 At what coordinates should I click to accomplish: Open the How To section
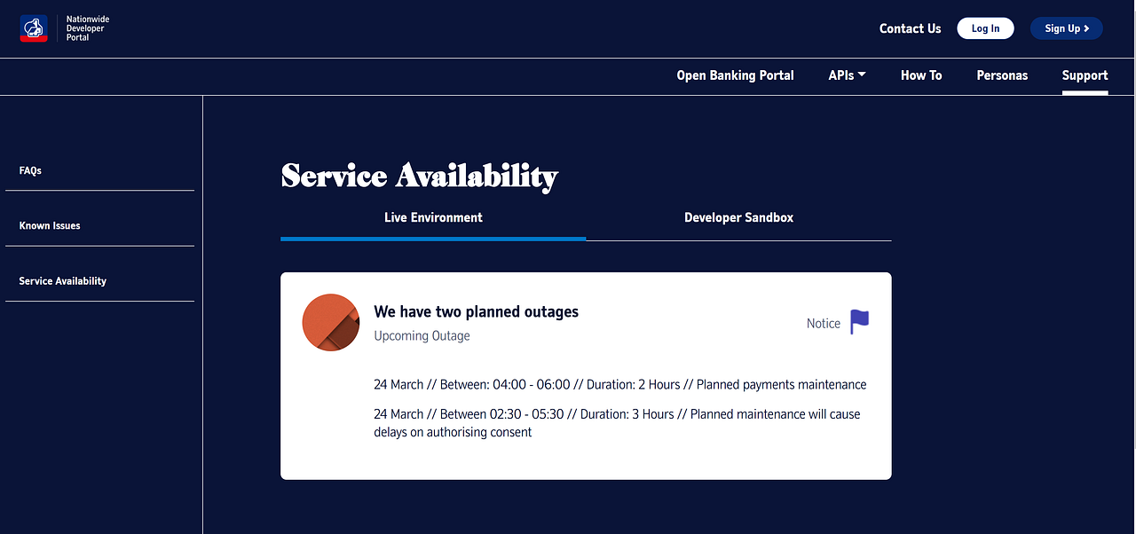point(920,75)
